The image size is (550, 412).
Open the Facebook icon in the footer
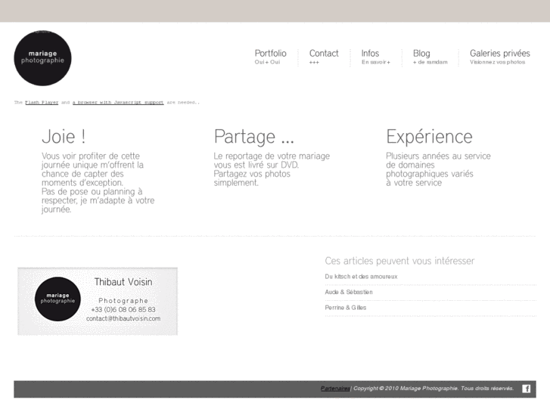pyautogui.click(x=526, y=389)
